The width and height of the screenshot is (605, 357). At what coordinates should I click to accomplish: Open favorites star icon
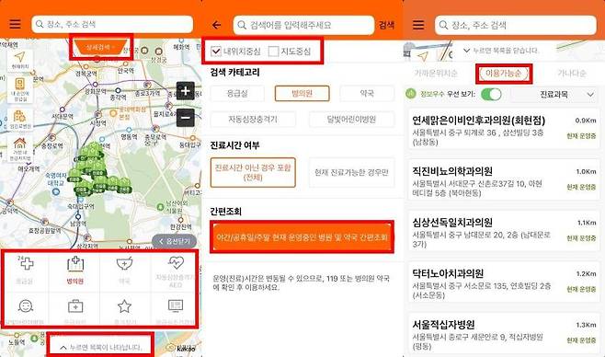pyautogui.click(x=125, y=306)
